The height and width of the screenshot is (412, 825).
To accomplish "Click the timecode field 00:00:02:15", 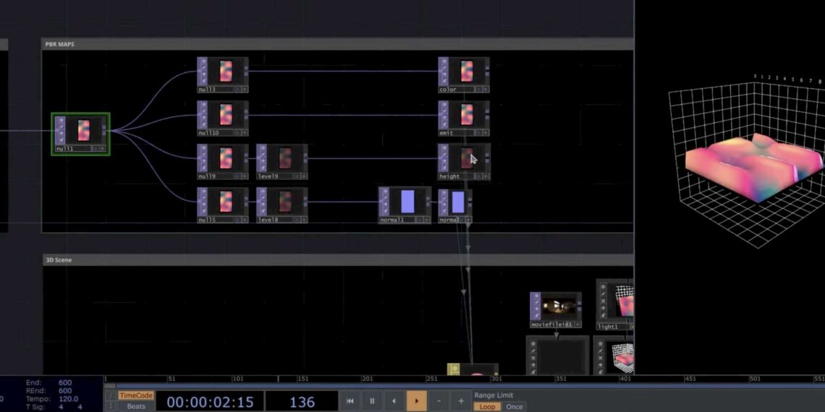I will click(211, 402).
